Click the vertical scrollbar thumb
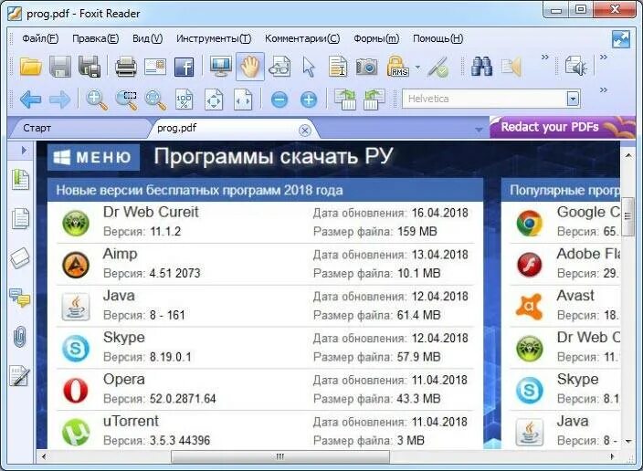643x471 pixels. [627, 216]
